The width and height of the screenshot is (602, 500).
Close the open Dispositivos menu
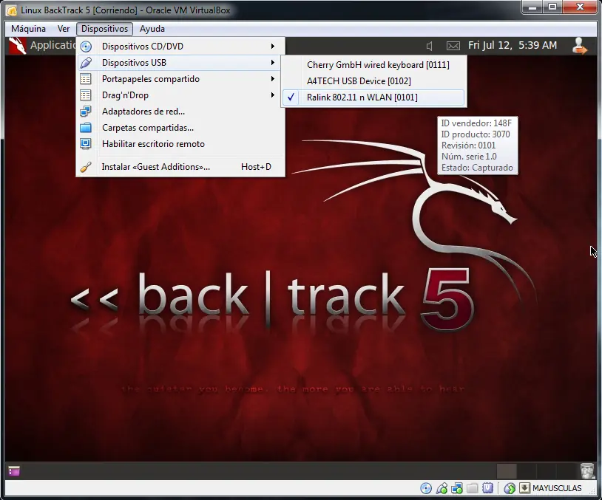[104, 29]
